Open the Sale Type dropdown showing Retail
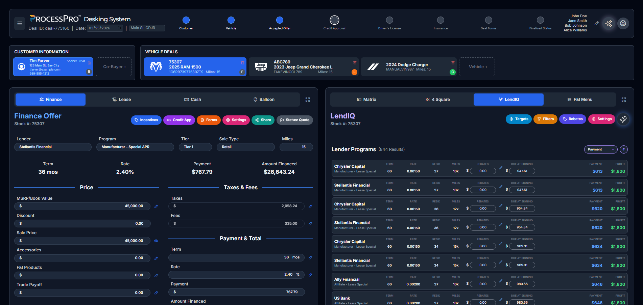Image resolution: width=643 pixels, height=305 pixels. click(x=246, y=147)
